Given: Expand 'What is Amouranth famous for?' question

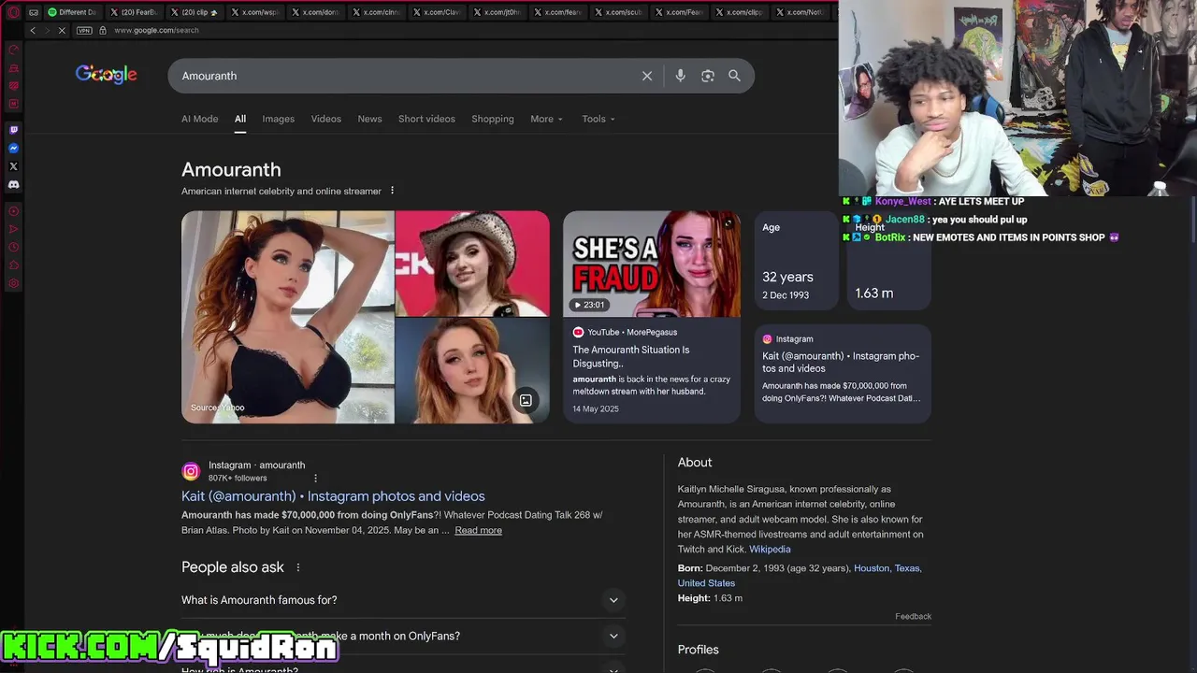Looking at the screenshot, I should [403, 600].
